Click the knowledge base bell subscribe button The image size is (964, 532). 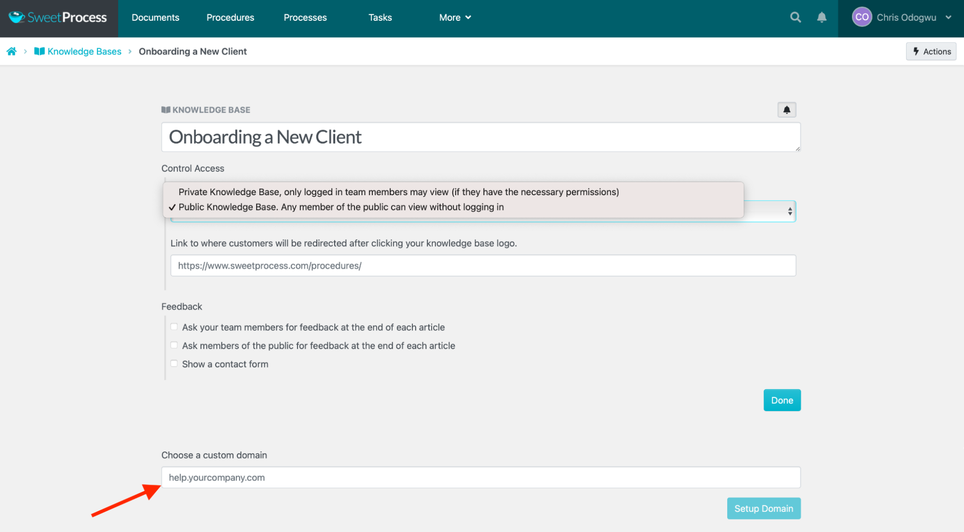(787, 110)
